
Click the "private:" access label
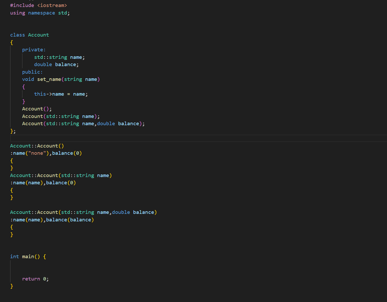tap(34, 50)
